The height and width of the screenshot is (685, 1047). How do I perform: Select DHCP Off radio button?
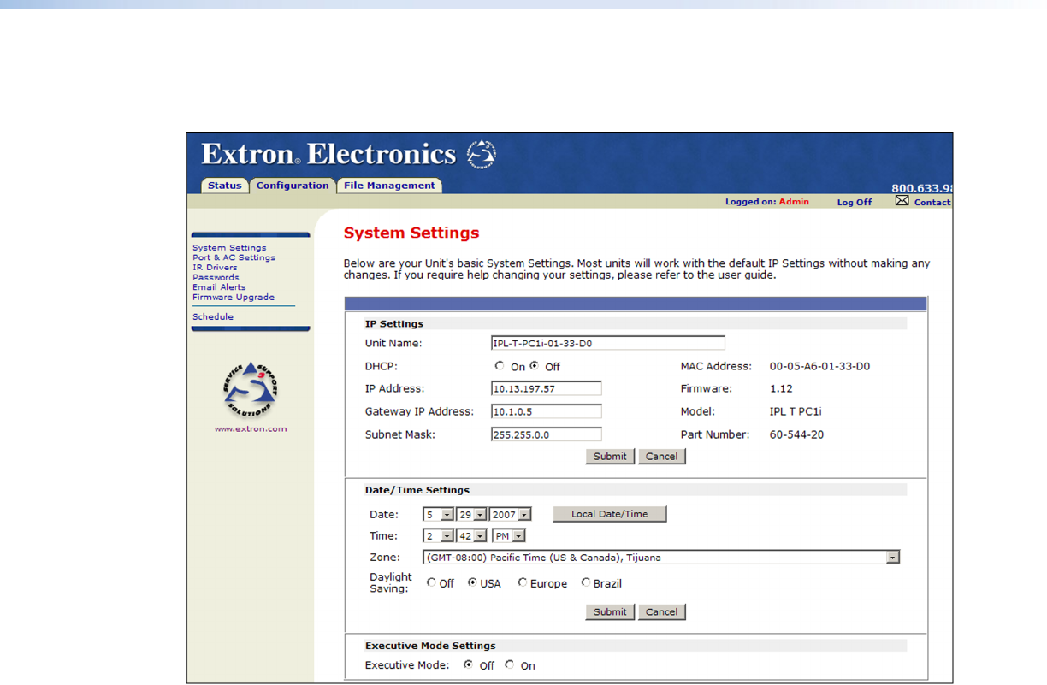pyautogui.click(x=534, y=366)
